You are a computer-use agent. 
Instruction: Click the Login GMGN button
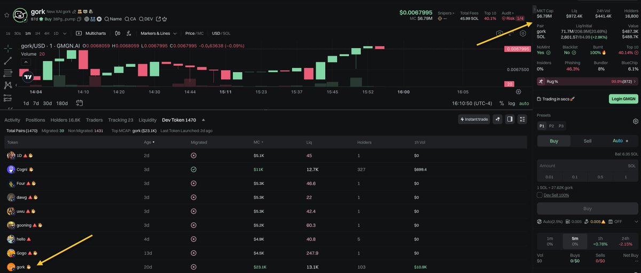623,99
